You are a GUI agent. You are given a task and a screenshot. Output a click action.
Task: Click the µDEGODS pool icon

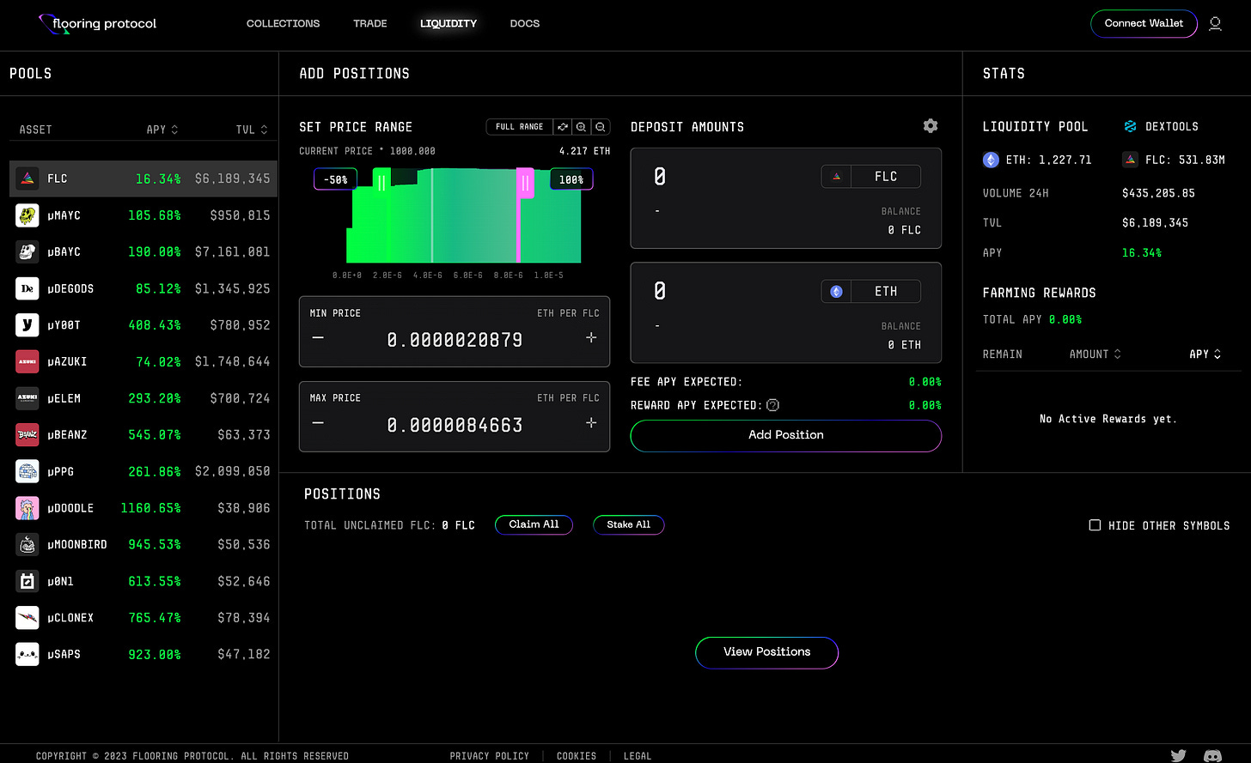click(x=27, y=288)
